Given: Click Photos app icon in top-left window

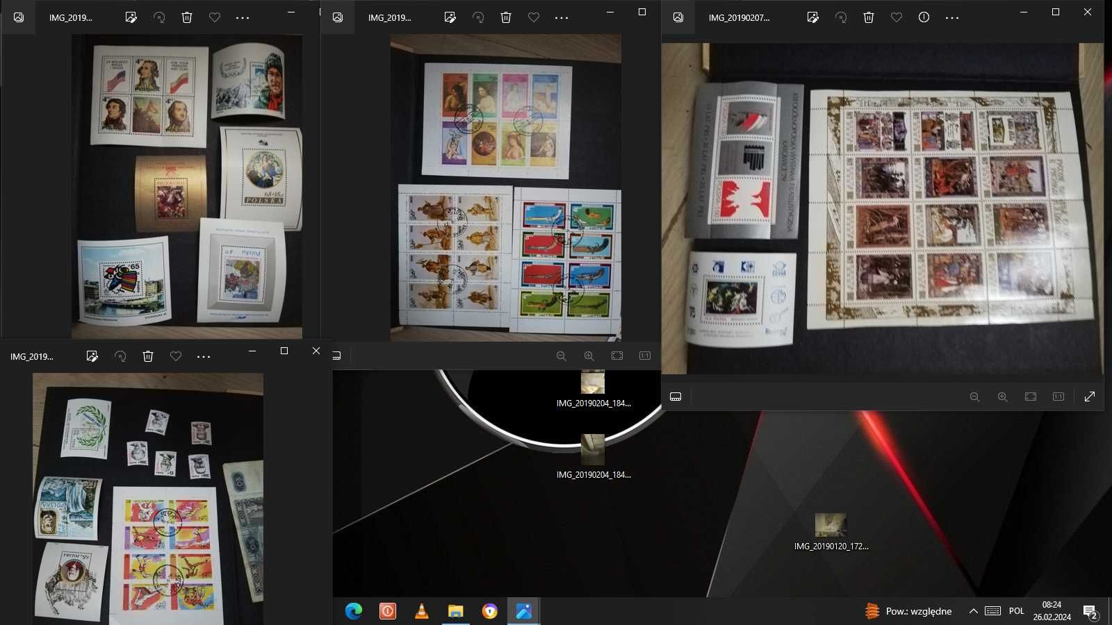Looking at the screenshot, I should coord(19,17).
